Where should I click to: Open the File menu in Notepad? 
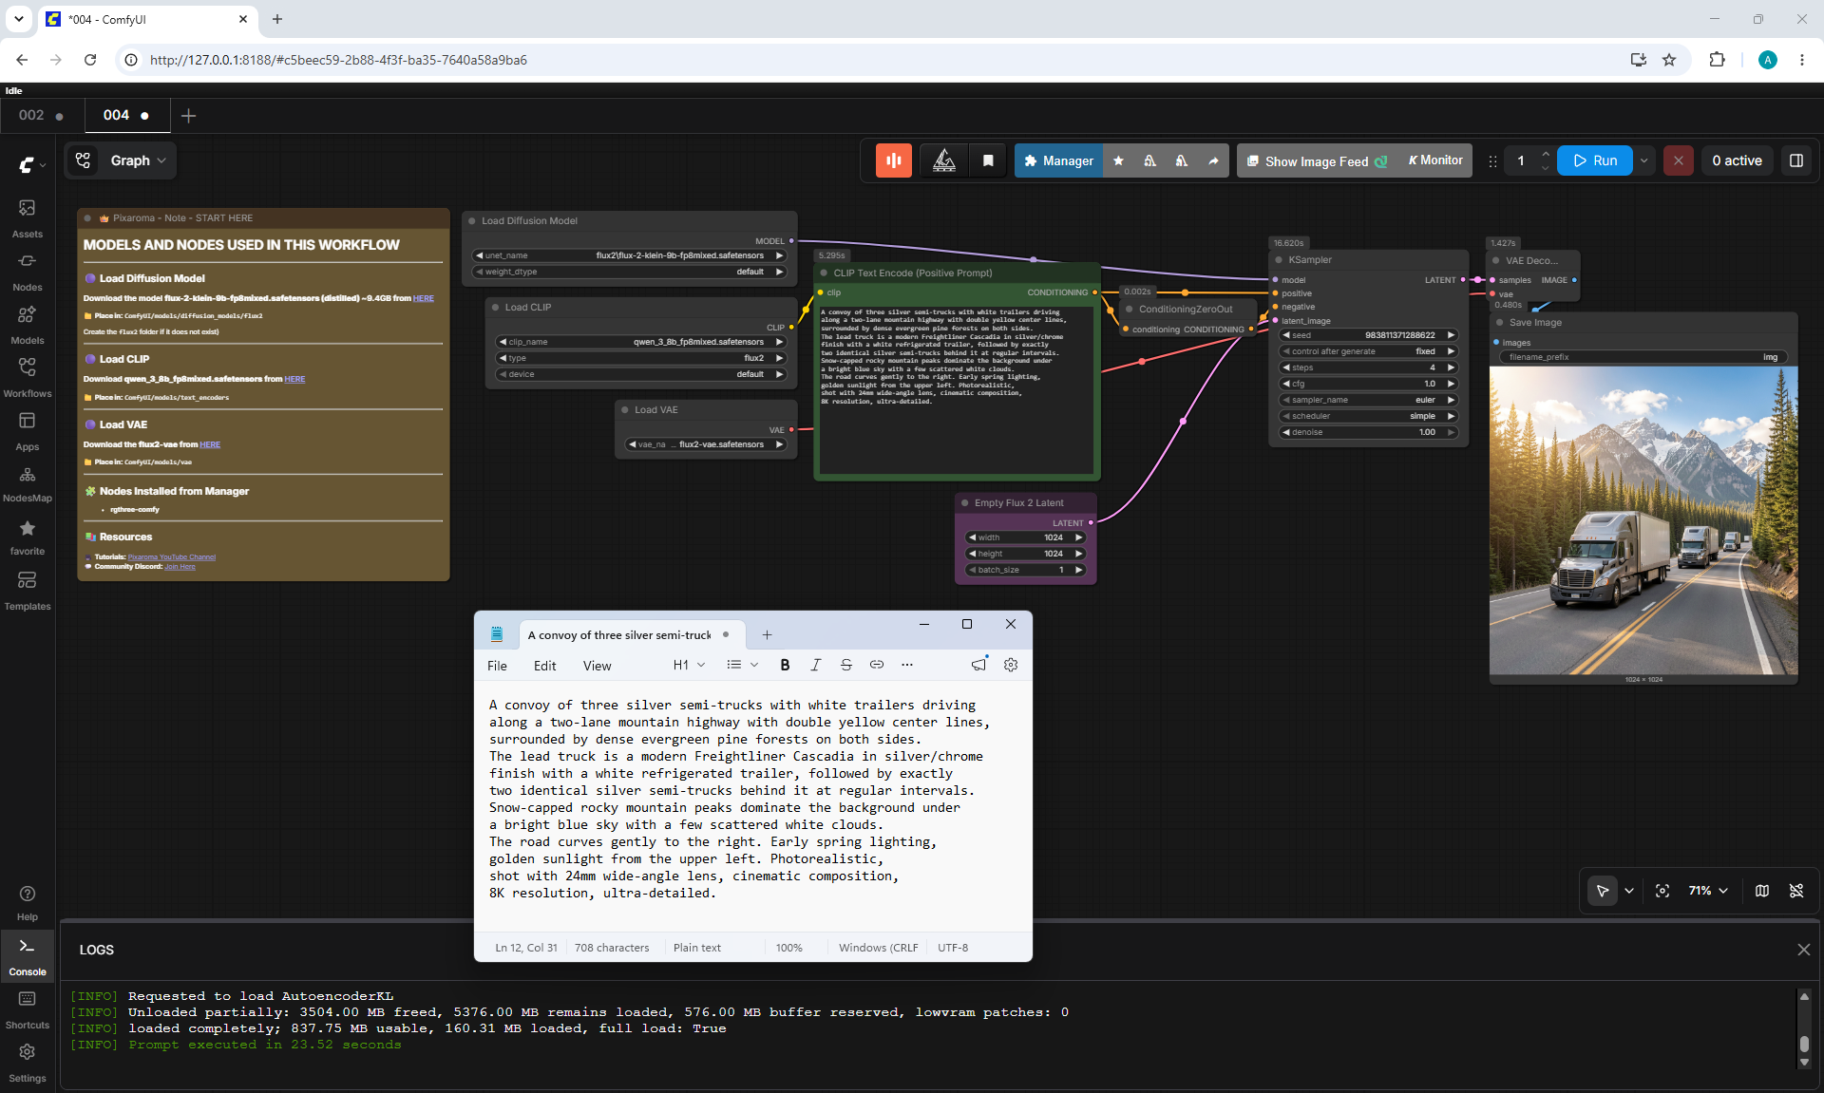click(x=497, y=666)
